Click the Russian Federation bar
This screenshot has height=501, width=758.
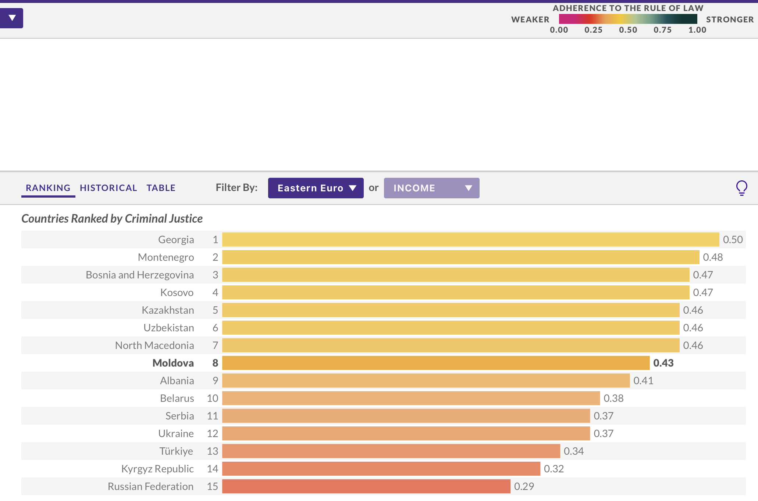coord(366,486)
